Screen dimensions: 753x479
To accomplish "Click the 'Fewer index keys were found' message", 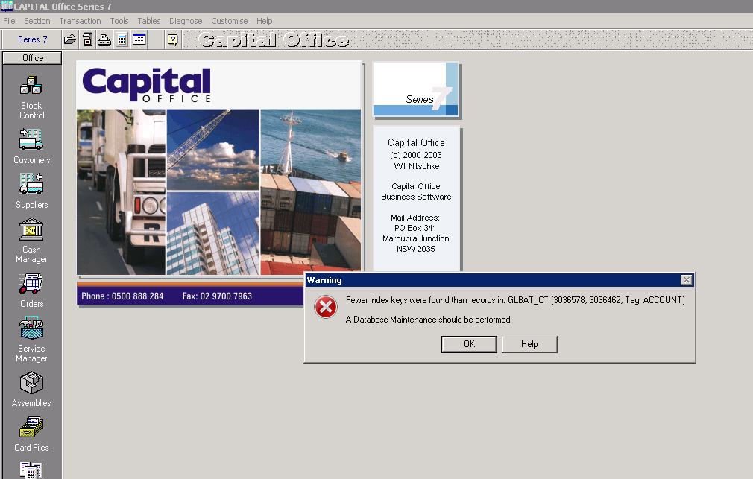I will tap(515, 300).
